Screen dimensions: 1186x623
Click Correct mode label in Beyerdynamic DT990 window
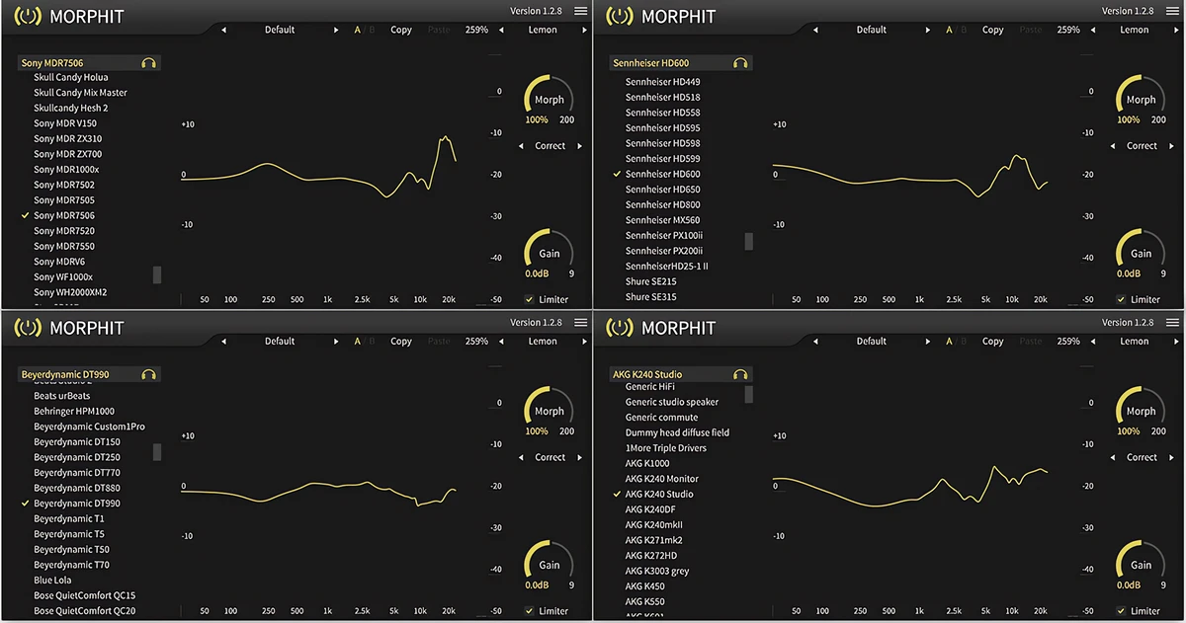[x=551, y=458]
